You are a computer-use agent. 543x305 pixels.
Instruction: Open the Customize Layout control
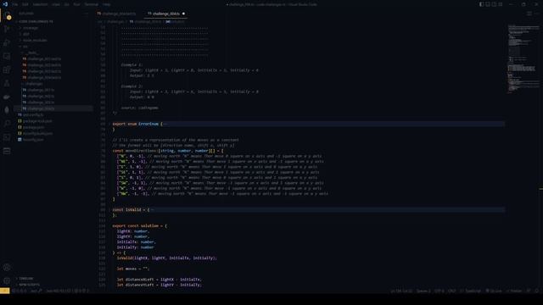click(x=500, y=4)
